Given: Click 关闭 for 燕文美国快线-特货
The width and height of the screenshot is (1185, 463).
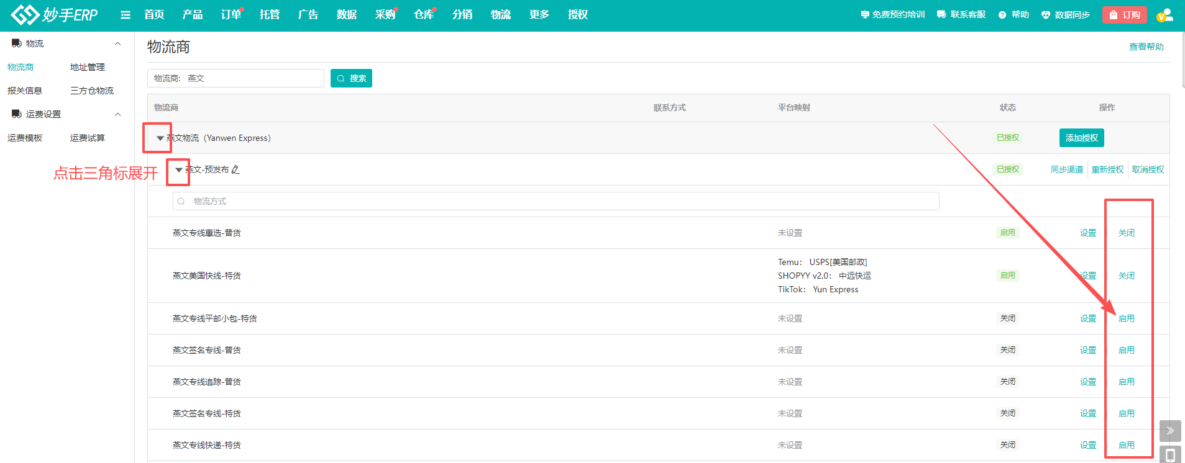Looking at the screenshot, I should pos(1127,276).
